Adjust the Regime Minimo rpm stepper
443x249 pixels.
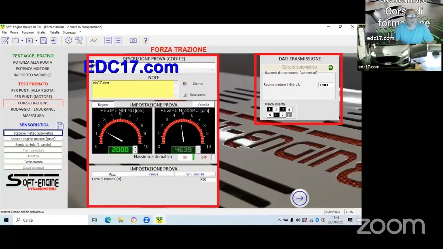135,150
